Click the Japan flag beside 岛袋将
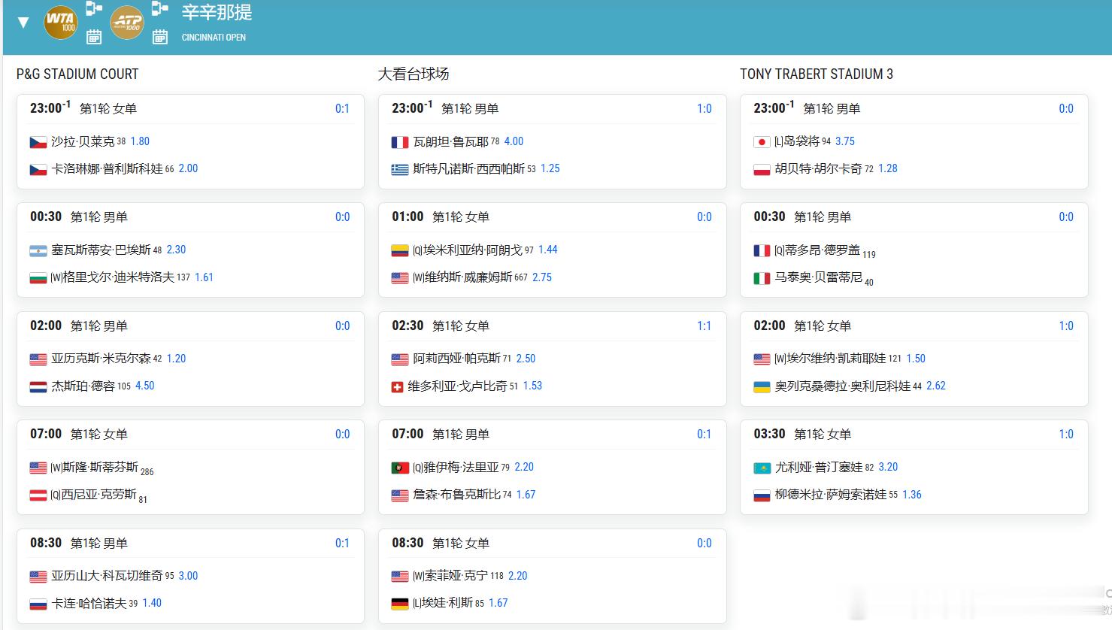Viewport: 1112px width, 630px height. point(762,142)
